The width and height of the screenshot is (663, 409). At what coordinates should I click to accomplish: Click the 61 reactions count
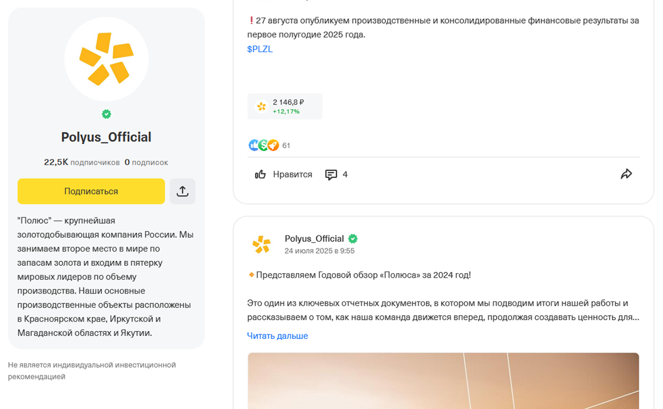tap(286, 145)
